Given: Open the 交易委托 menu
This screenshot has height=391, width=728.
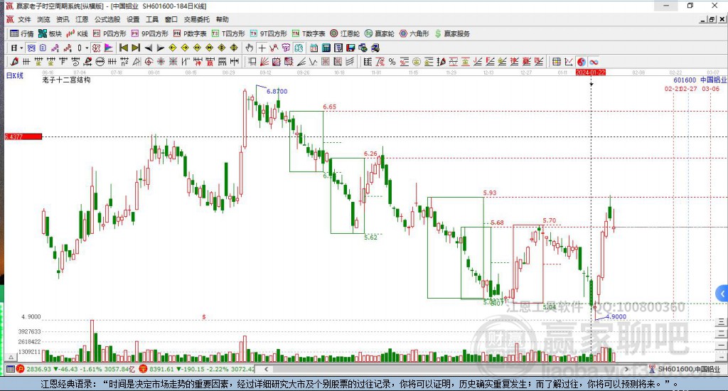Looking at the screenshot, I should click(196, 19).
